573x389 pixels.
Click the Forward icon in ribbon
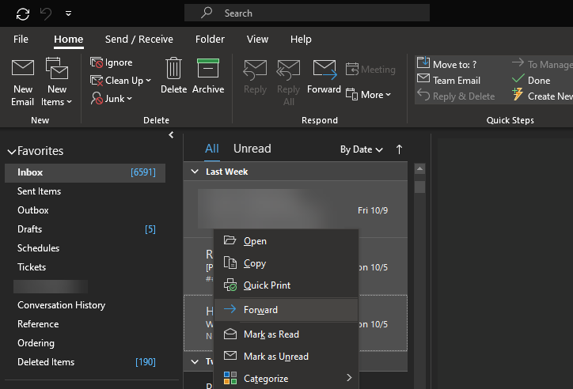[x=324, y=69]
